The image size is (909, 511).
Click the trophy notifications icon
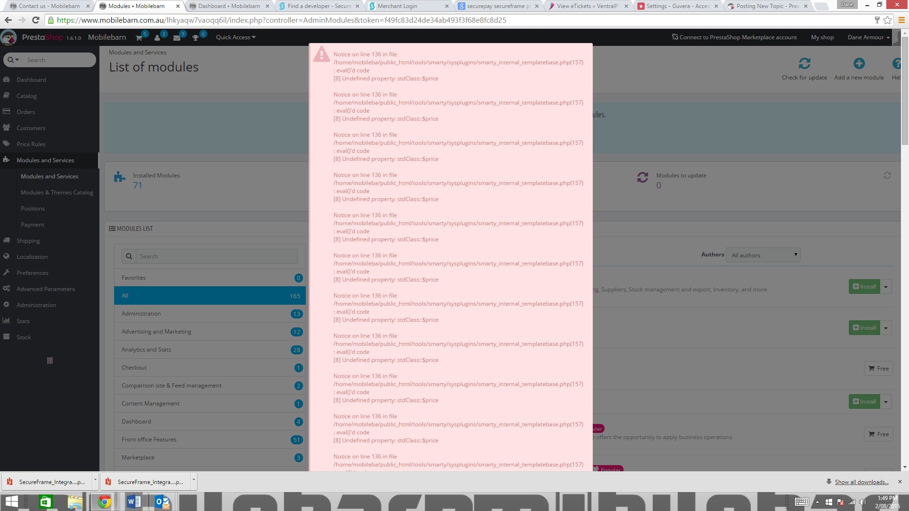click(x=196, y=38)
